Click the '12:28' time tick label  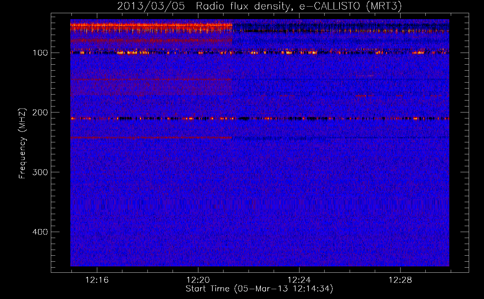(400, 280)
